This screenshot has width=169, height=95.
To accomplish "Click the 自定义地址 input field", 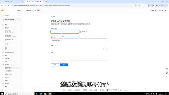I will [65, 32].
